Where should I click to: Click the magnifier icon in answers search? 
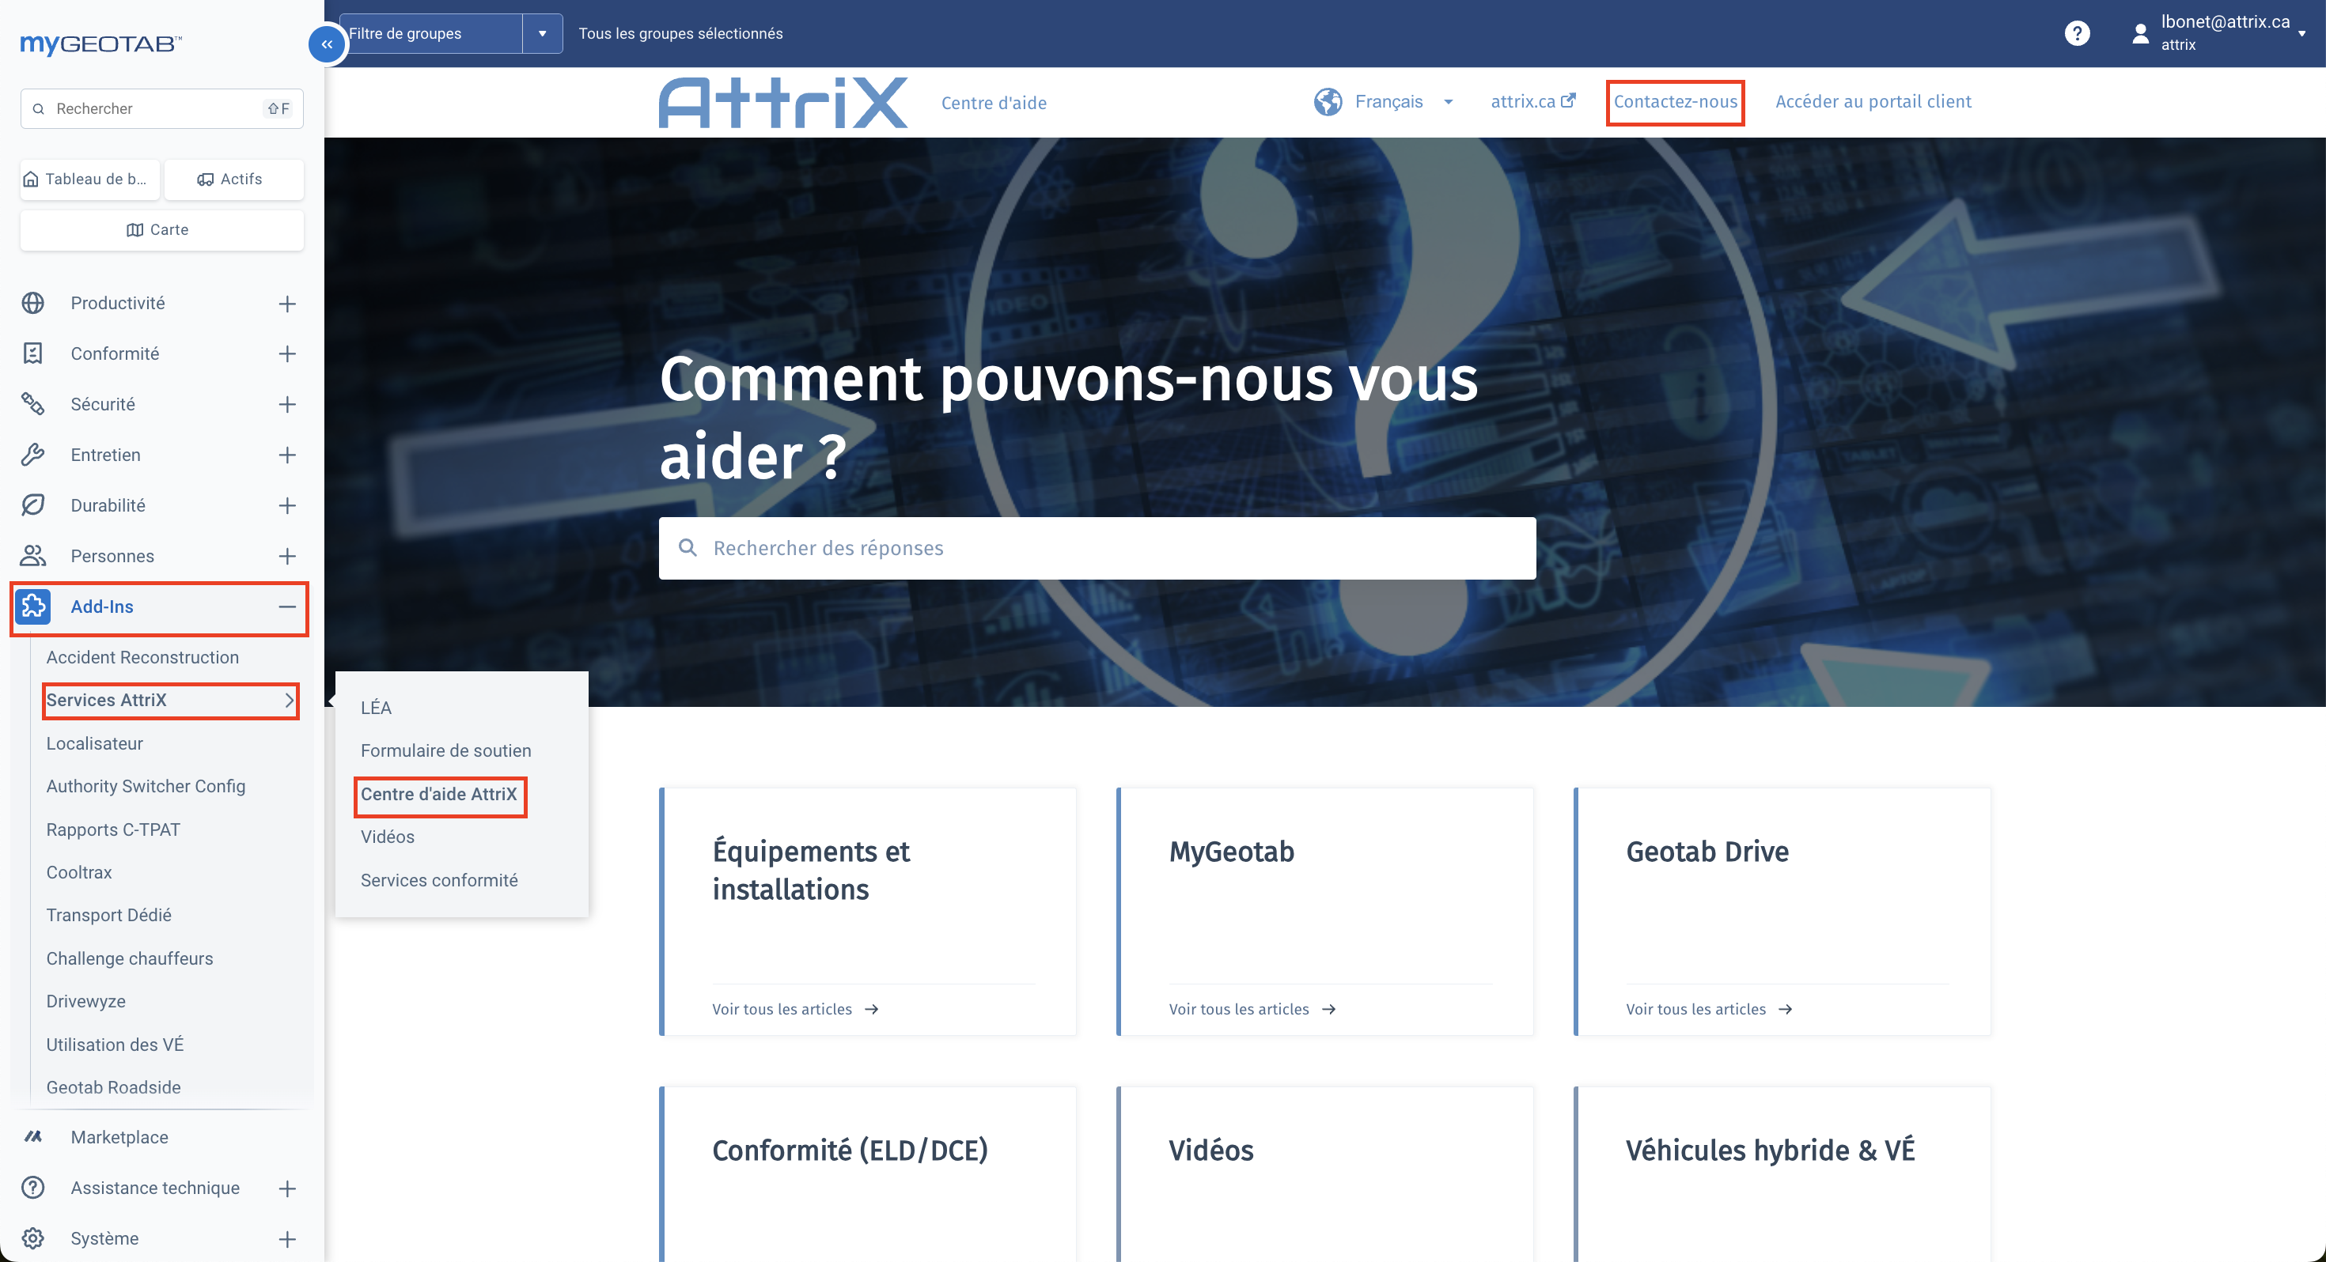click(x=688, y=548)
